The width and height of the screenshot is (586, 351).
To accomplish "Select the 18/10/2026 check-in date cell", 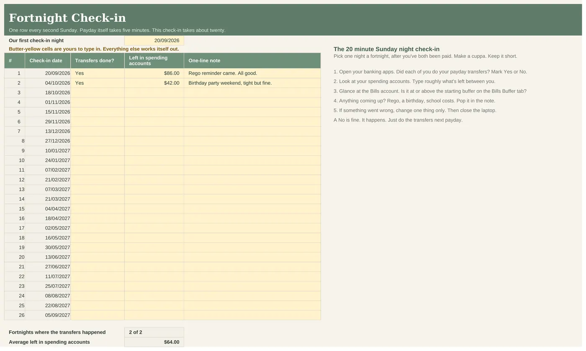I will 48,92.
